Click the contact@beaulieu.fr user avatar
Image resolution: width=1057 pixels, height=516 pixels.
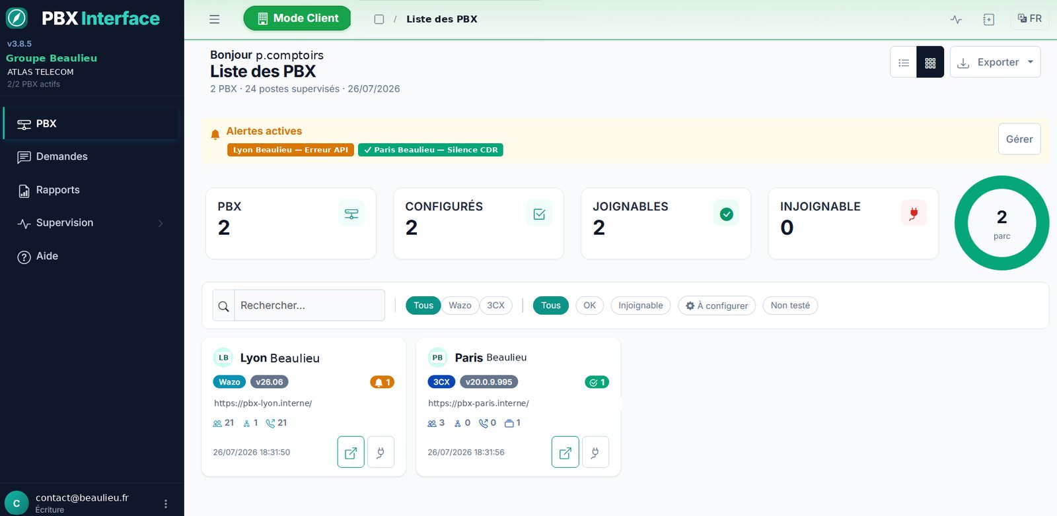point(17,503)
